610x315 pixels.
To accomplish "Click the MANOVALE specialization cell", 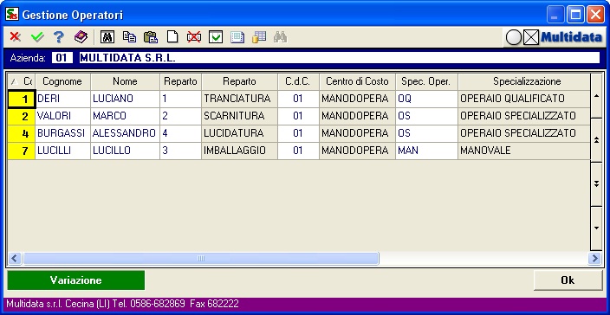I will [524, 151].
